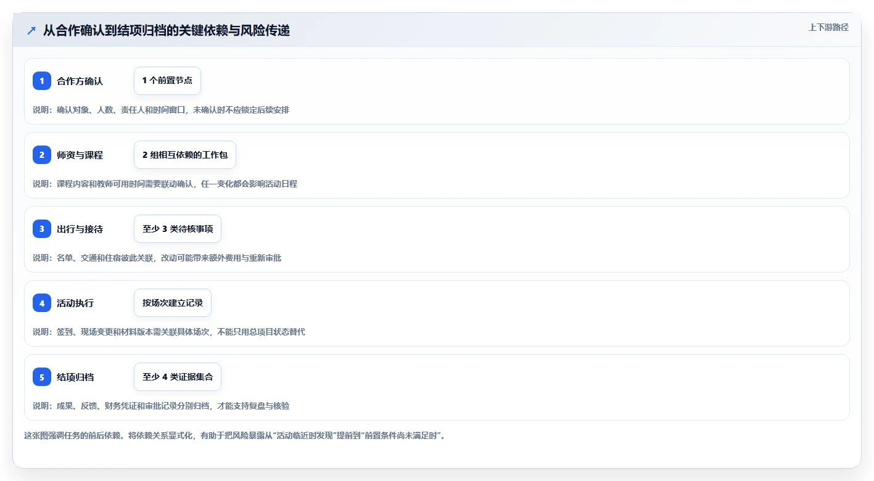Click the 上下游路径 label
Screen dimensions: 874x481
[828, 27]
